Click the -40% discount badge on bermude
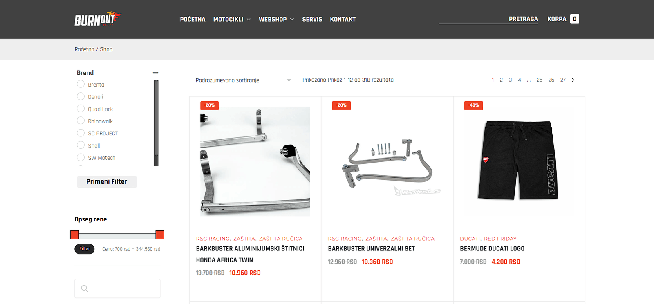The image size is (654, 304). click(x=474, y=105)
